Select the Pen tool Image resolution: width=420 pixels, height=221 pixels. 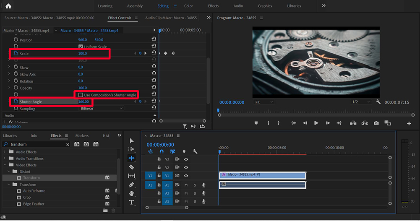click(x=131, y=185)
